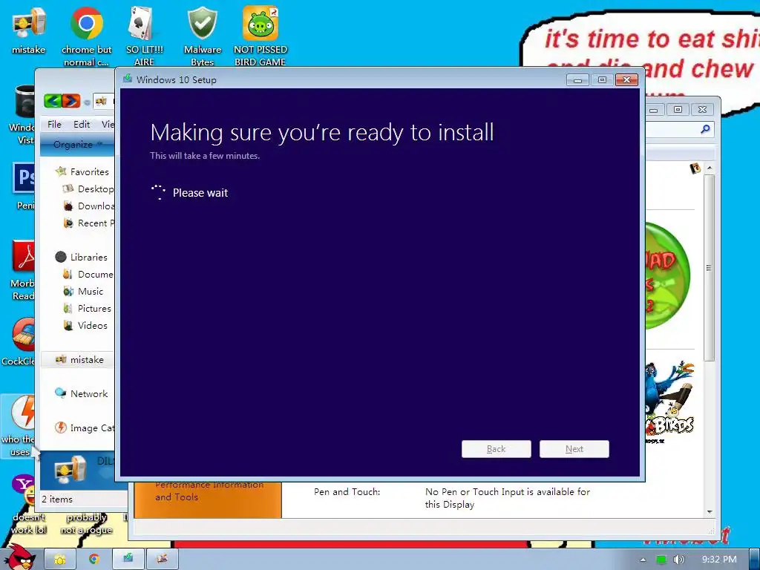Open the File menu in Explorer
This screenshot has width=760, height=570.
click(x=54, y=124)
